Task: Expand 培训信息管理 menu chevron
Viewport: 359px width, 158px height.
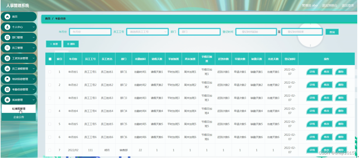Action: coord(33,79)
